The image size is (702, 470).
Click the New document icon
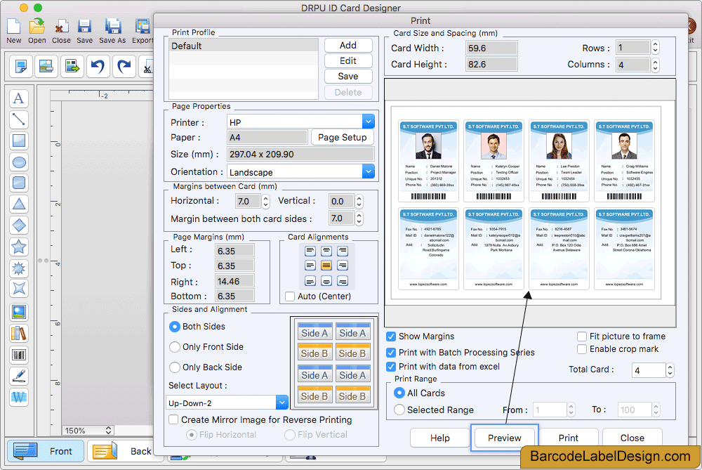[x=13, y=27]
